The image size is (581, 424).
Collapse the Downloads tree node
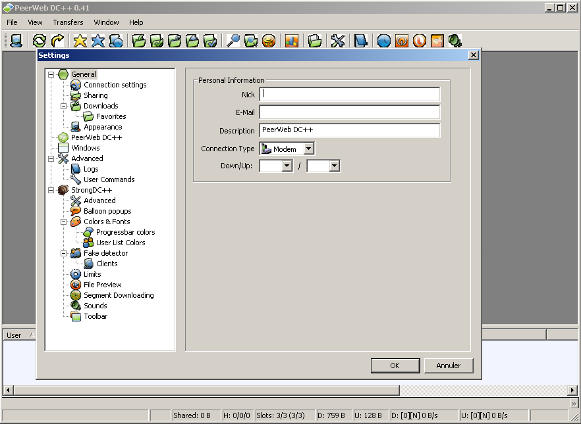(x=64, y=106)
